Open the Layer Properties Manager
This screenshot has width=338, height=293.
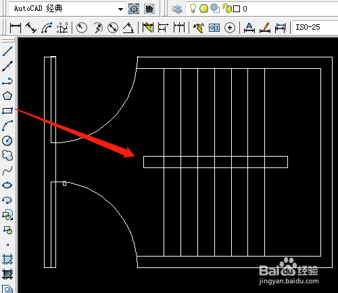pos(177,9)
